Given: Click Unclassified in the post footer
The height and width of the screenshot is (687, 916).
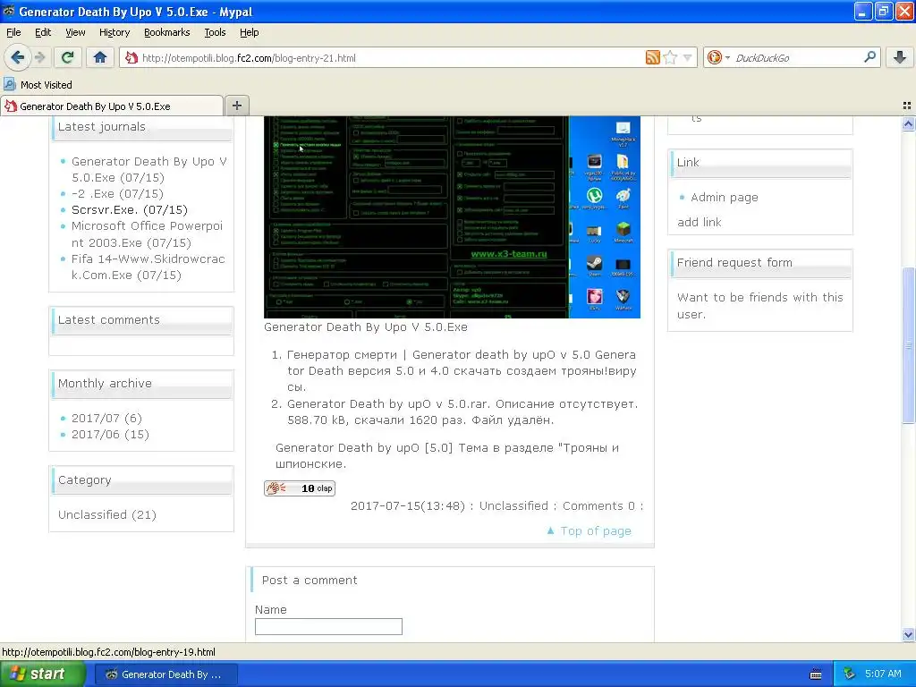Looking at the screenshot, I should pos(513,506).
